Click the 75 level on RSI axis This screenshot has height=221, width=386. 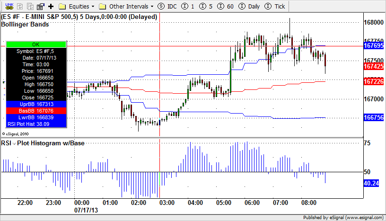click(x=367, y=143)
